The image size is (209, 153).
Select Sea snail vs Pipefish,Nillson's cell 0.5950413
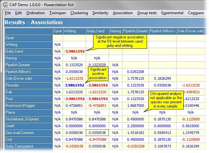click(x=163, y=133)
